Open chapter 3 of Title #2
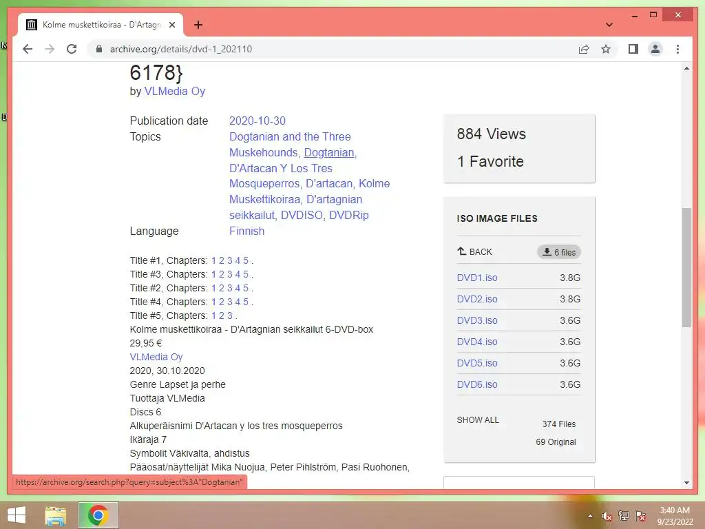This screenshot has height=529, width=705. click(x=229, y=288)
